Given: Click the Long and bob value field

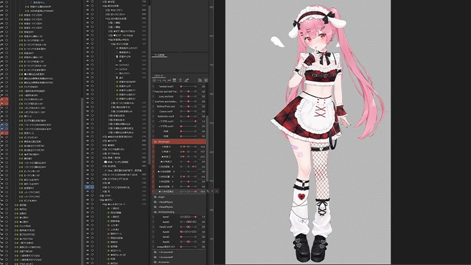Looking at the screenshot, I should click(203, 96).
